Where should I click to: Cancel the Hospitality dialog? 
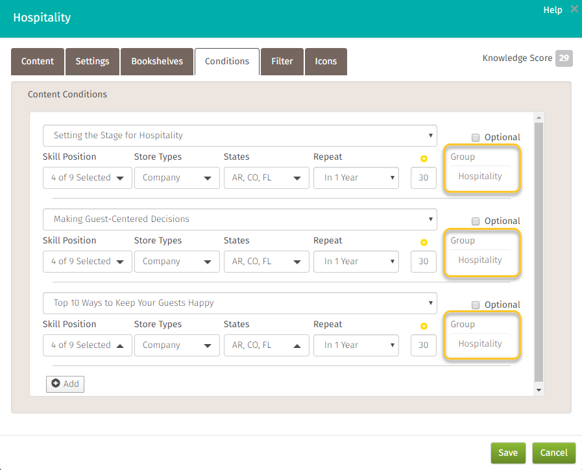click(x=554, y=453)
